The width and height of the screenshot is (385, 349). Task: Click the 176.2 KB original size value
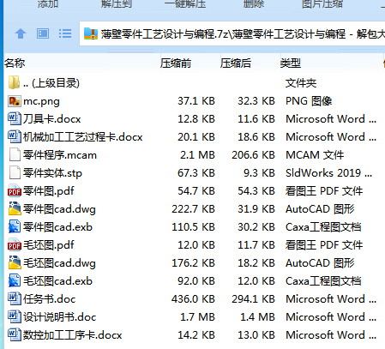click(193, 263)
